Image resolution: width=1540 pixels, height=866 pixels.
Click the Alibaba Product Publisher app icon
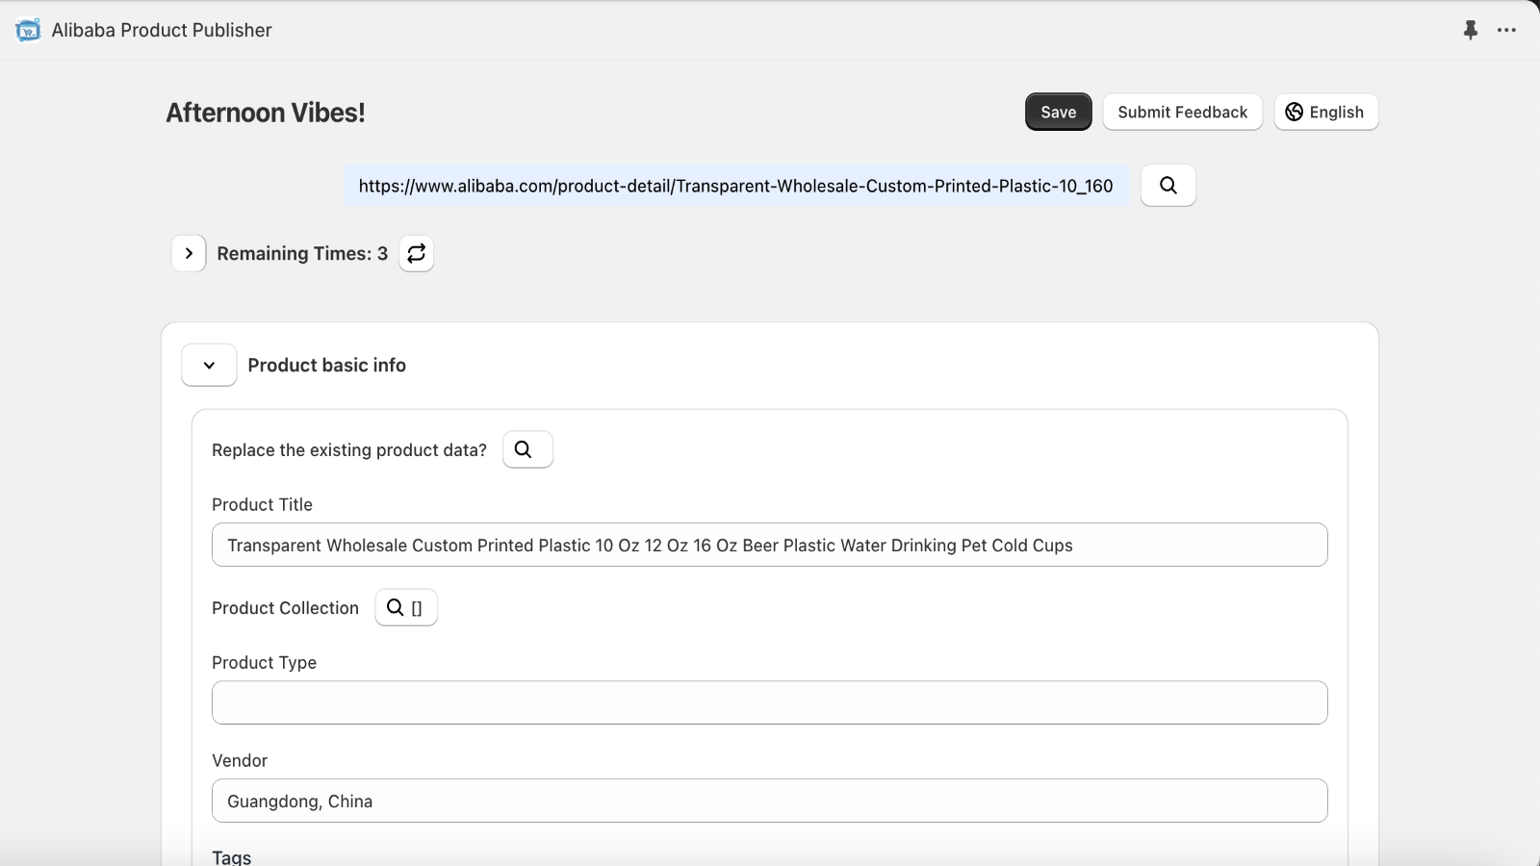pyautogui.click(x=28, y=30)
